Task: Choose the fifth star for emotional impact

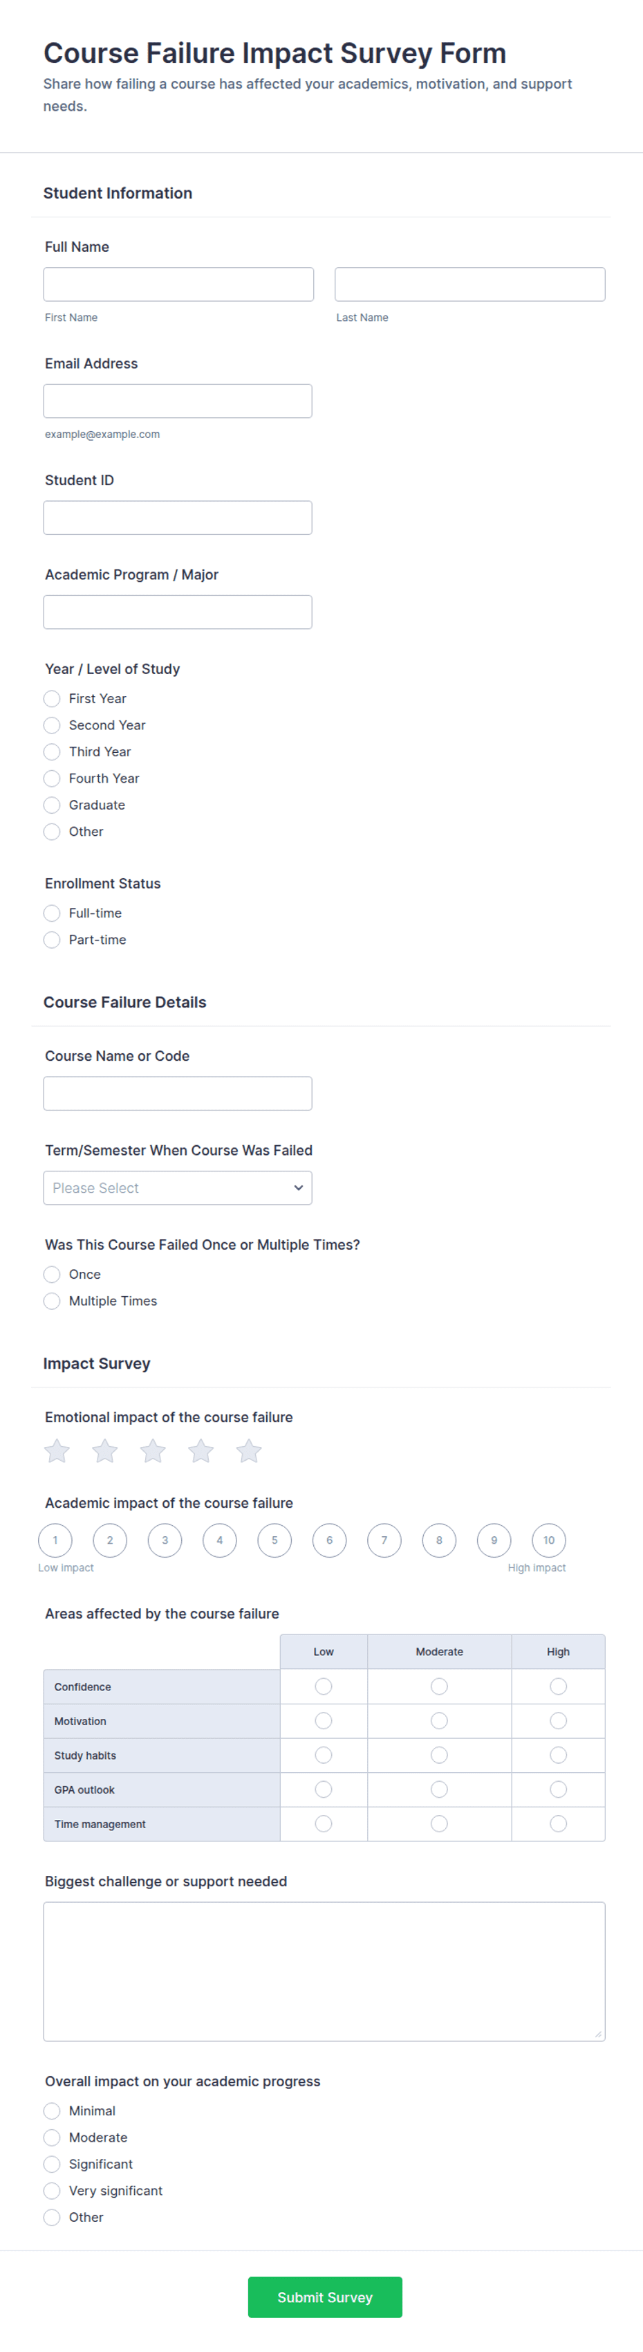Action: click(x=249, y=1451)
